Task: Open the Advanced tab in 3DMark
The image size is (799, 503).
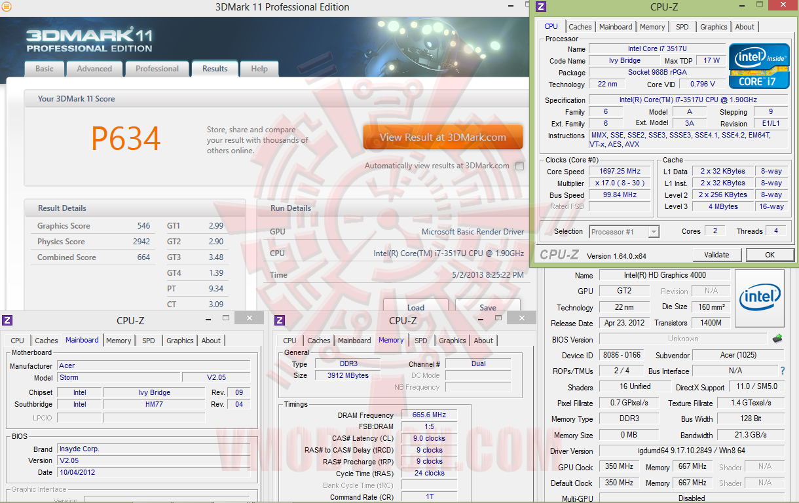Action: (94, 69)
